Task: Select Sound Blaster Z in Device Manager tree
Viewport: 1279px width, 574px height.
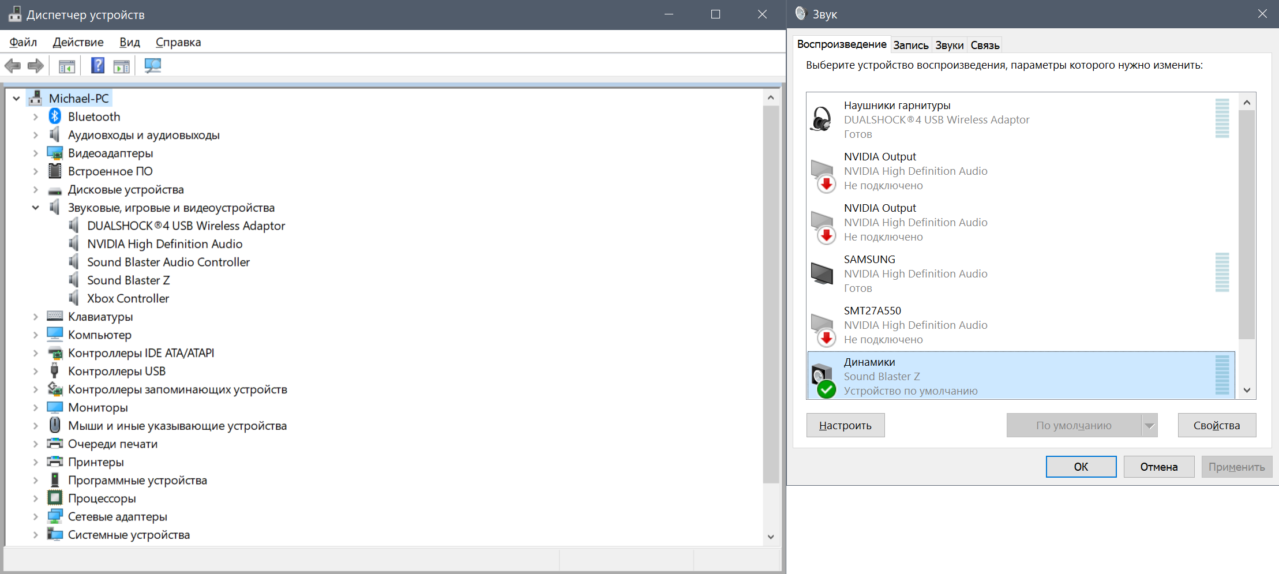Action: point(129,280)
